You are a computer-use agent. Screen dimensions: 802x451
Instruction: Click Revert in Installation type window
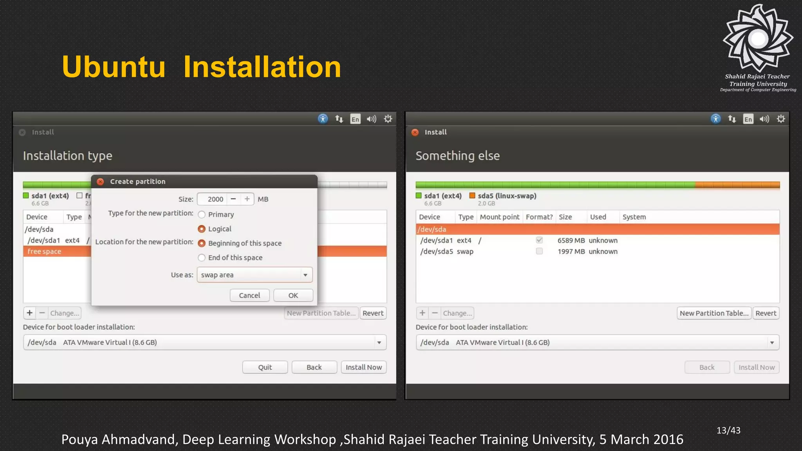(373, 313)
